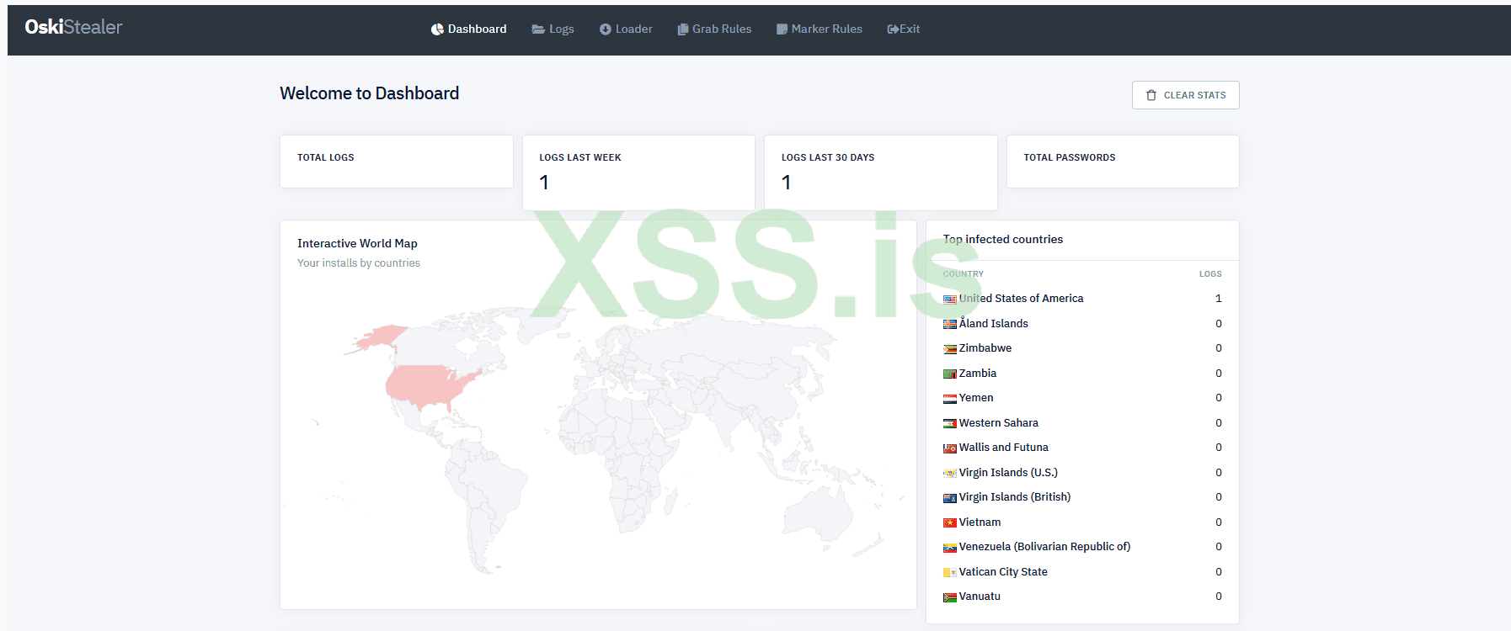Screen dimensions: 1511x631
Task: Click the "Your installs by countries" subtitle
Action: click(359, 263)
